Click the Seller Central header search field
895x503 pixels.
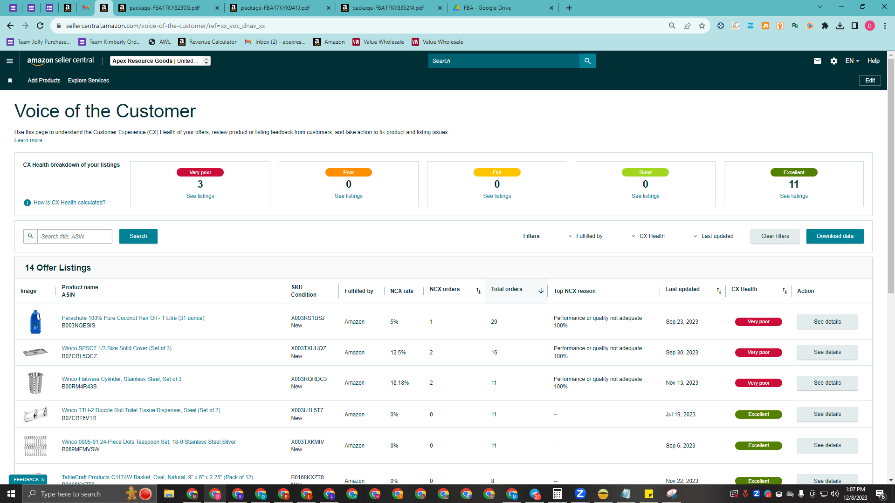coord(503,61)
